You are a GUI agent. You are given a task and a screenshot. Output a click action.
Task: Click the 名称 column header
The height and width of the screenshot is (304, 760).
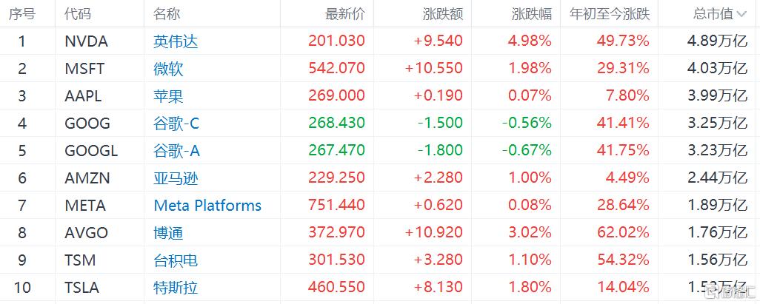click(167, 13)
